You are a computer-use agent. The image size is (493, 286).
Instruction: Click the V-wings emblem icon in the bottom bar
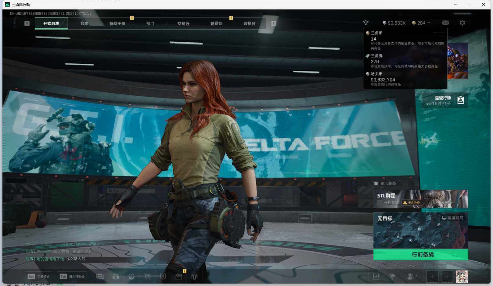click(x=195, y=276)
